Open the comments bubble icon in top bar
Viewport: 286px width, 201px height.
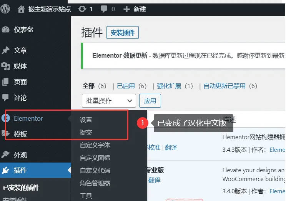[x=104, y=9]
